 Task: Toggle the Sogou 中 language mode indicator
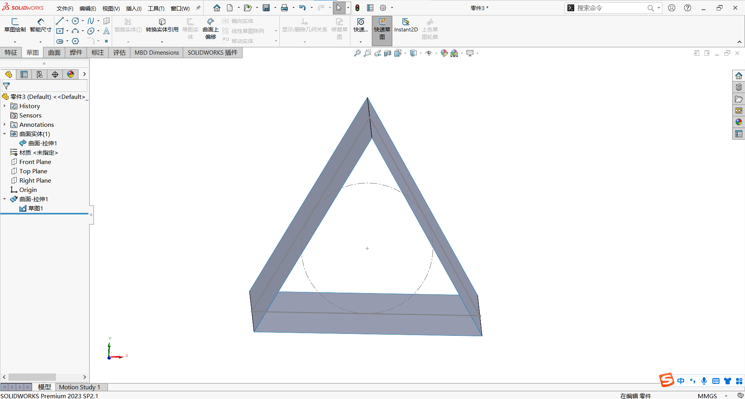coord(681,381)
